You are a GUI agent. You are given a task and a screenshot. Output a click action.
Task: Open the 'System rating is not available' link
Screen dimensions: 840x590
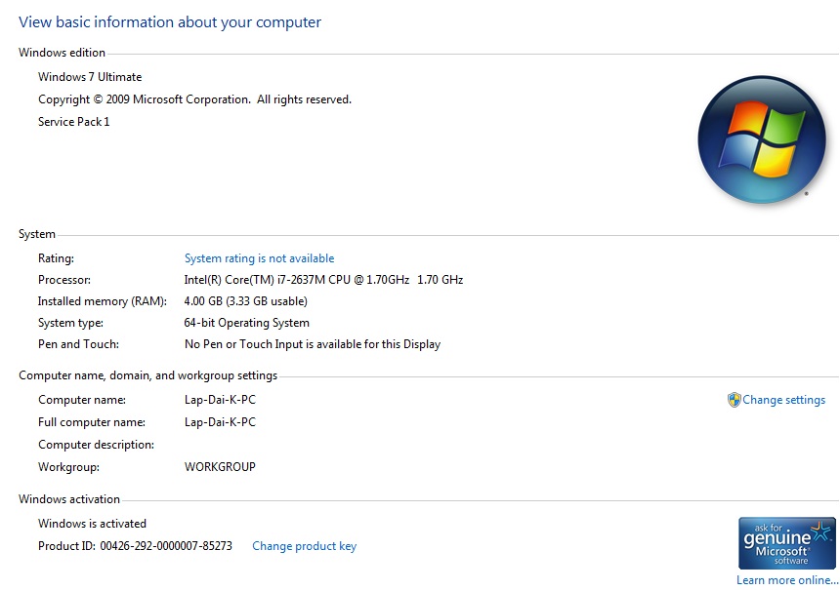(259, 258)
